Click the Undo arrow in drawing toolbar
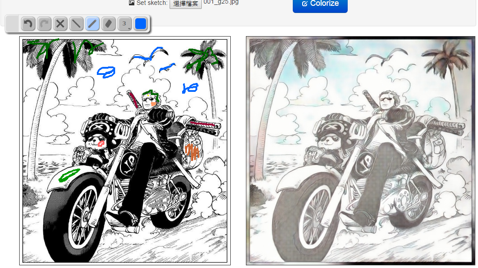 pyautogui.click(x=28, y=24)
